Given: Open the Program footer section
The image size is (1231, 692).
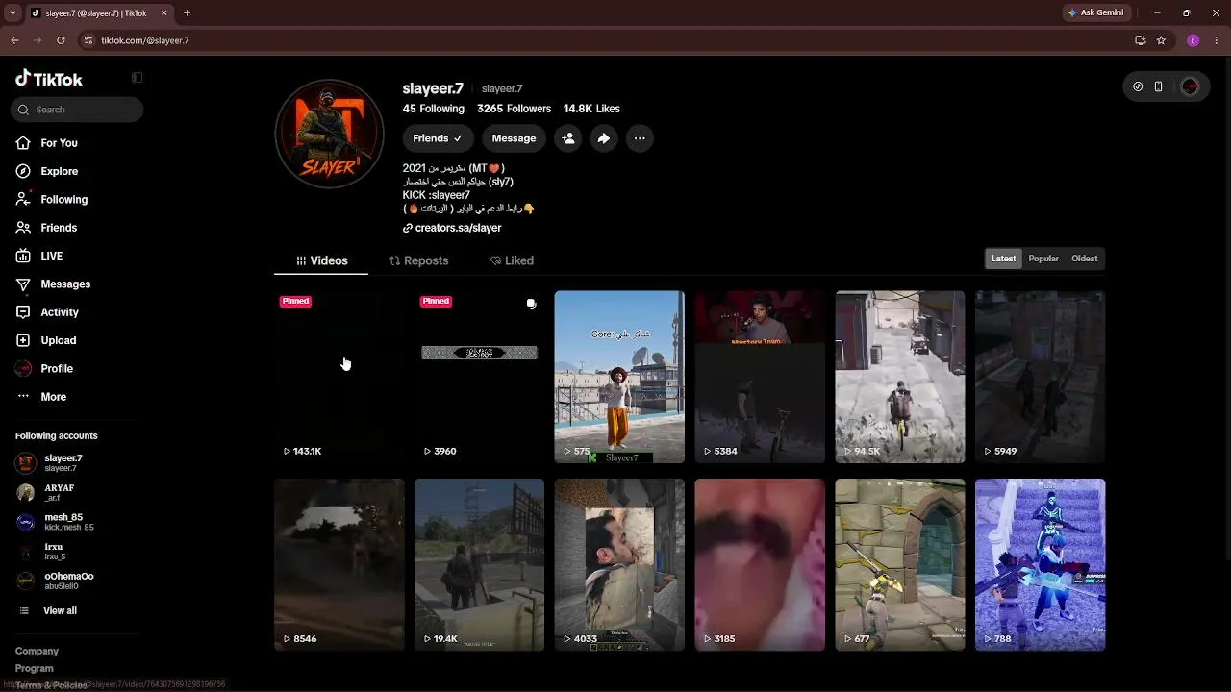Looking at the screenshot, I should tap(35, 669).
